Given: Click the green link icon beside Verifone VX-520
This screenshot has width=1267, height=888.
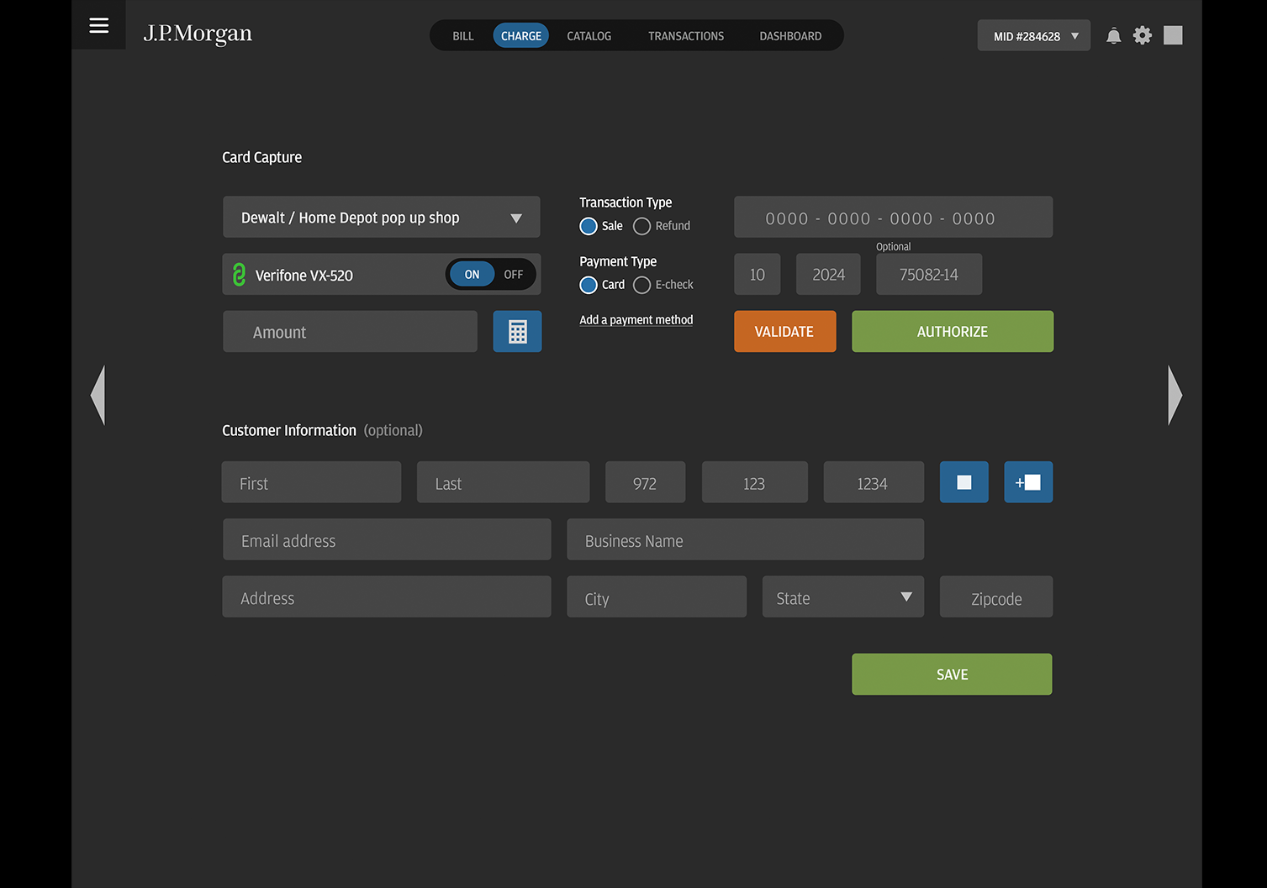Looking at the screenshot, I should (240, 274).
